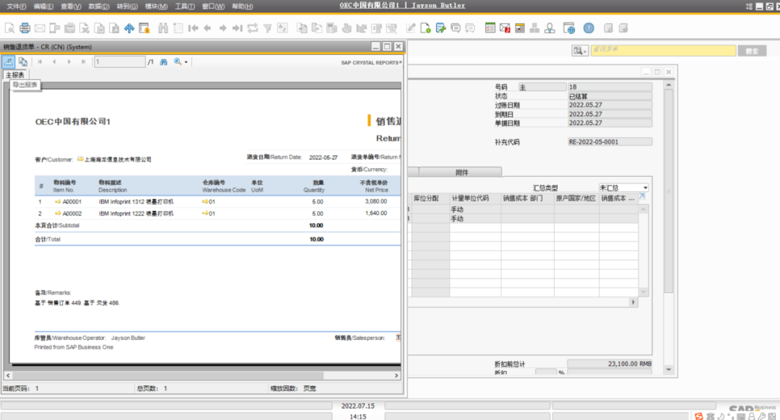Screen dimensions: 780x420
Task: Open the 工具(T) menu
Action: pos(185,6)
